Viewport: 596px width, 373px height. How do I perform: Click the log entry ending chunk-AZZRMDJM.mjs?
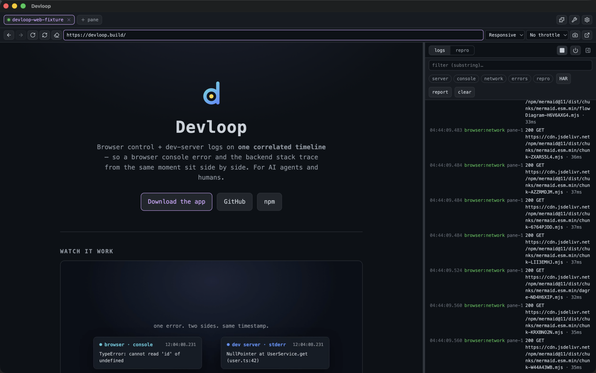click(510, 179)
